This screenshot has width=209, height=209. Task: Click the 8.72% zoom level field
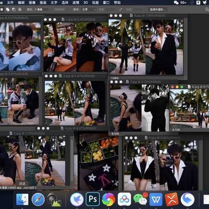point(176,130)
